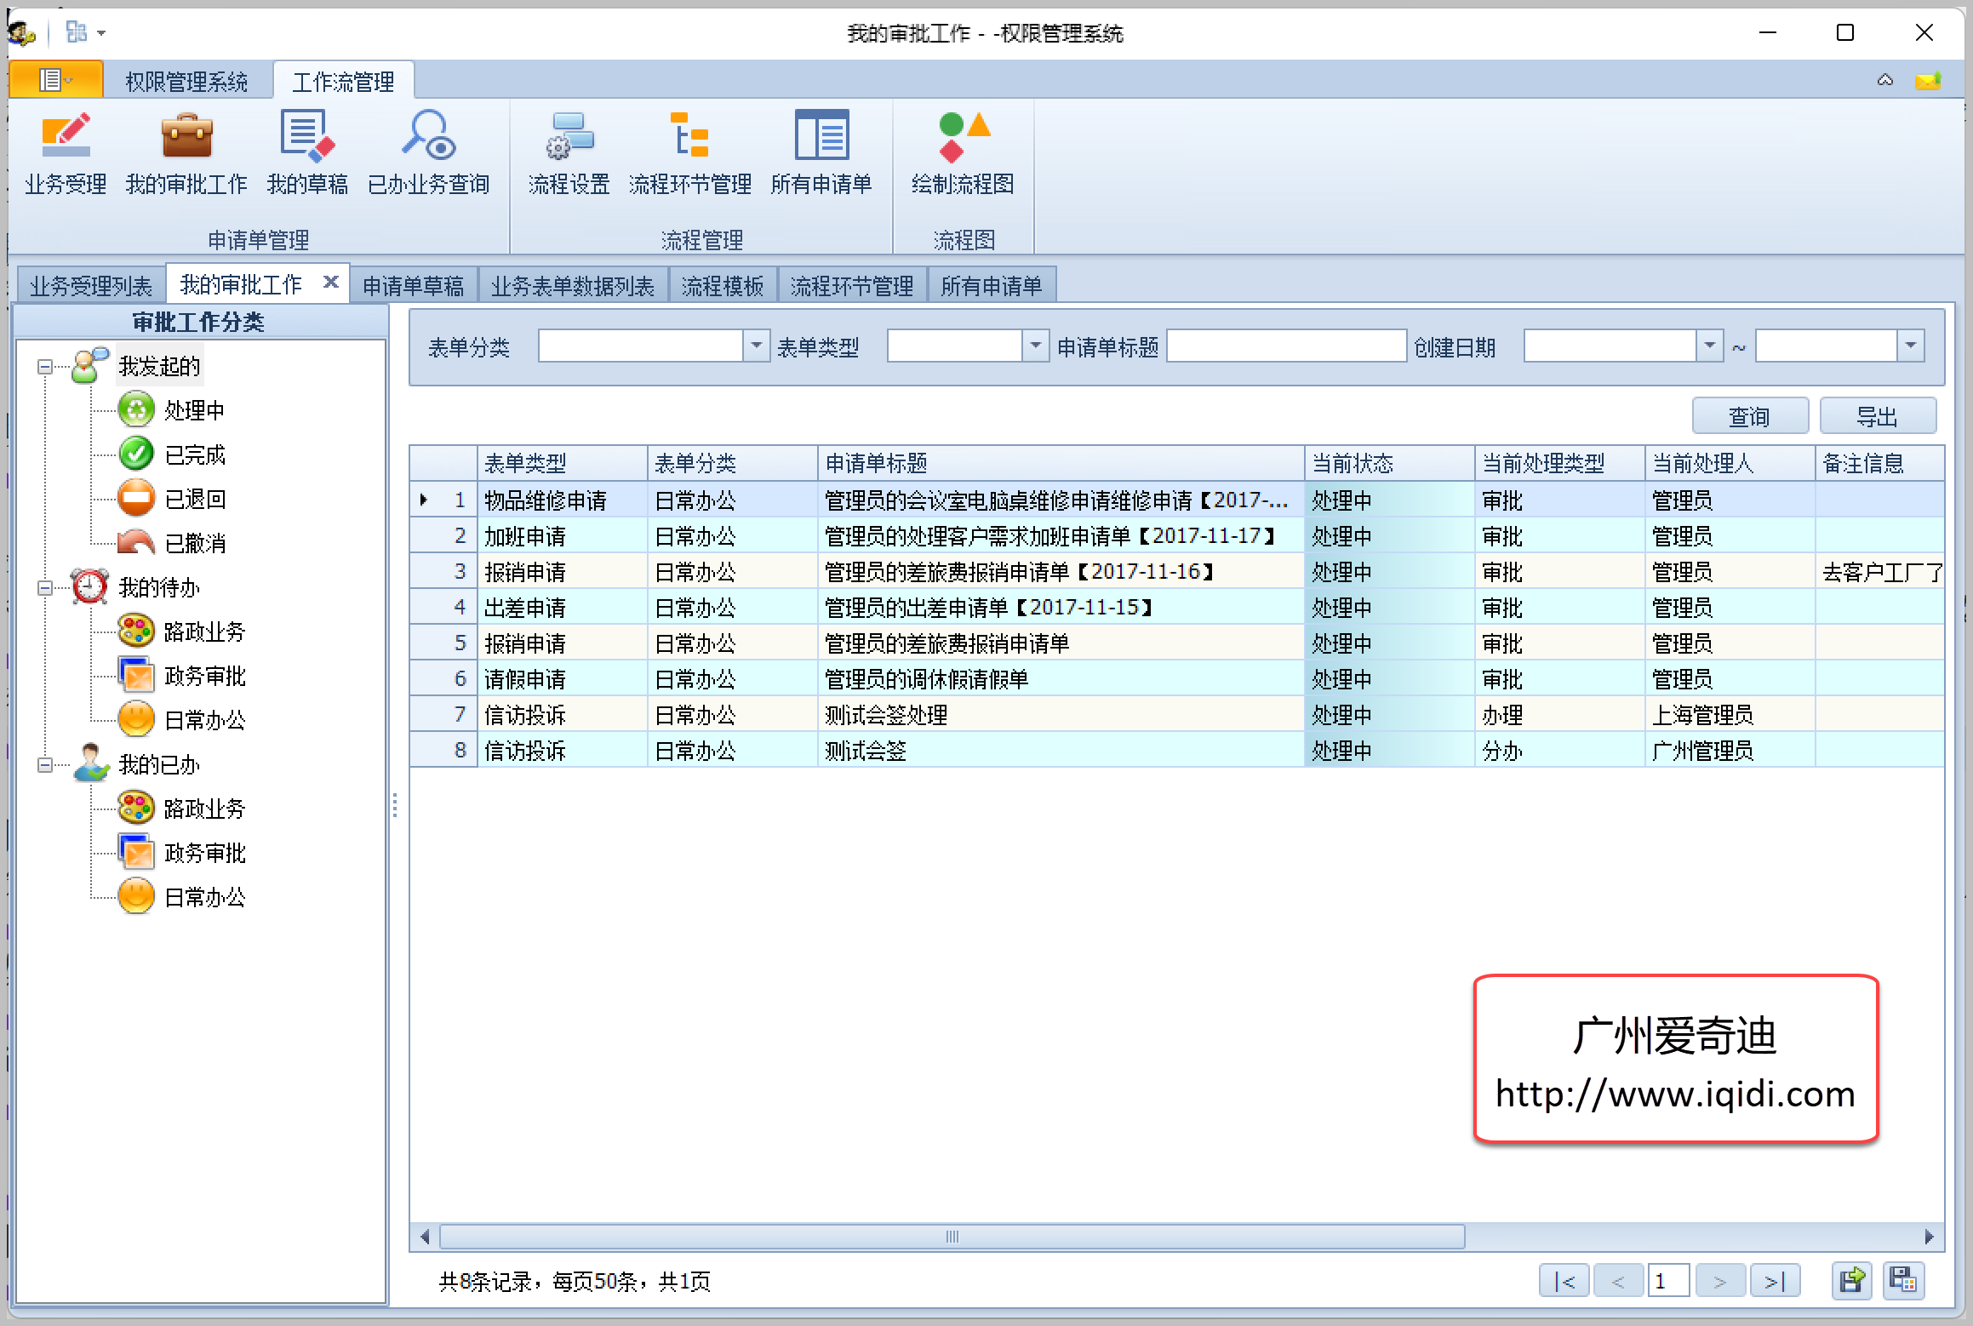Screen dimensions: 1973x1326
Task: Switch to 流程模板 document tab
Action: pyautogui.click(x=723, y=286)
